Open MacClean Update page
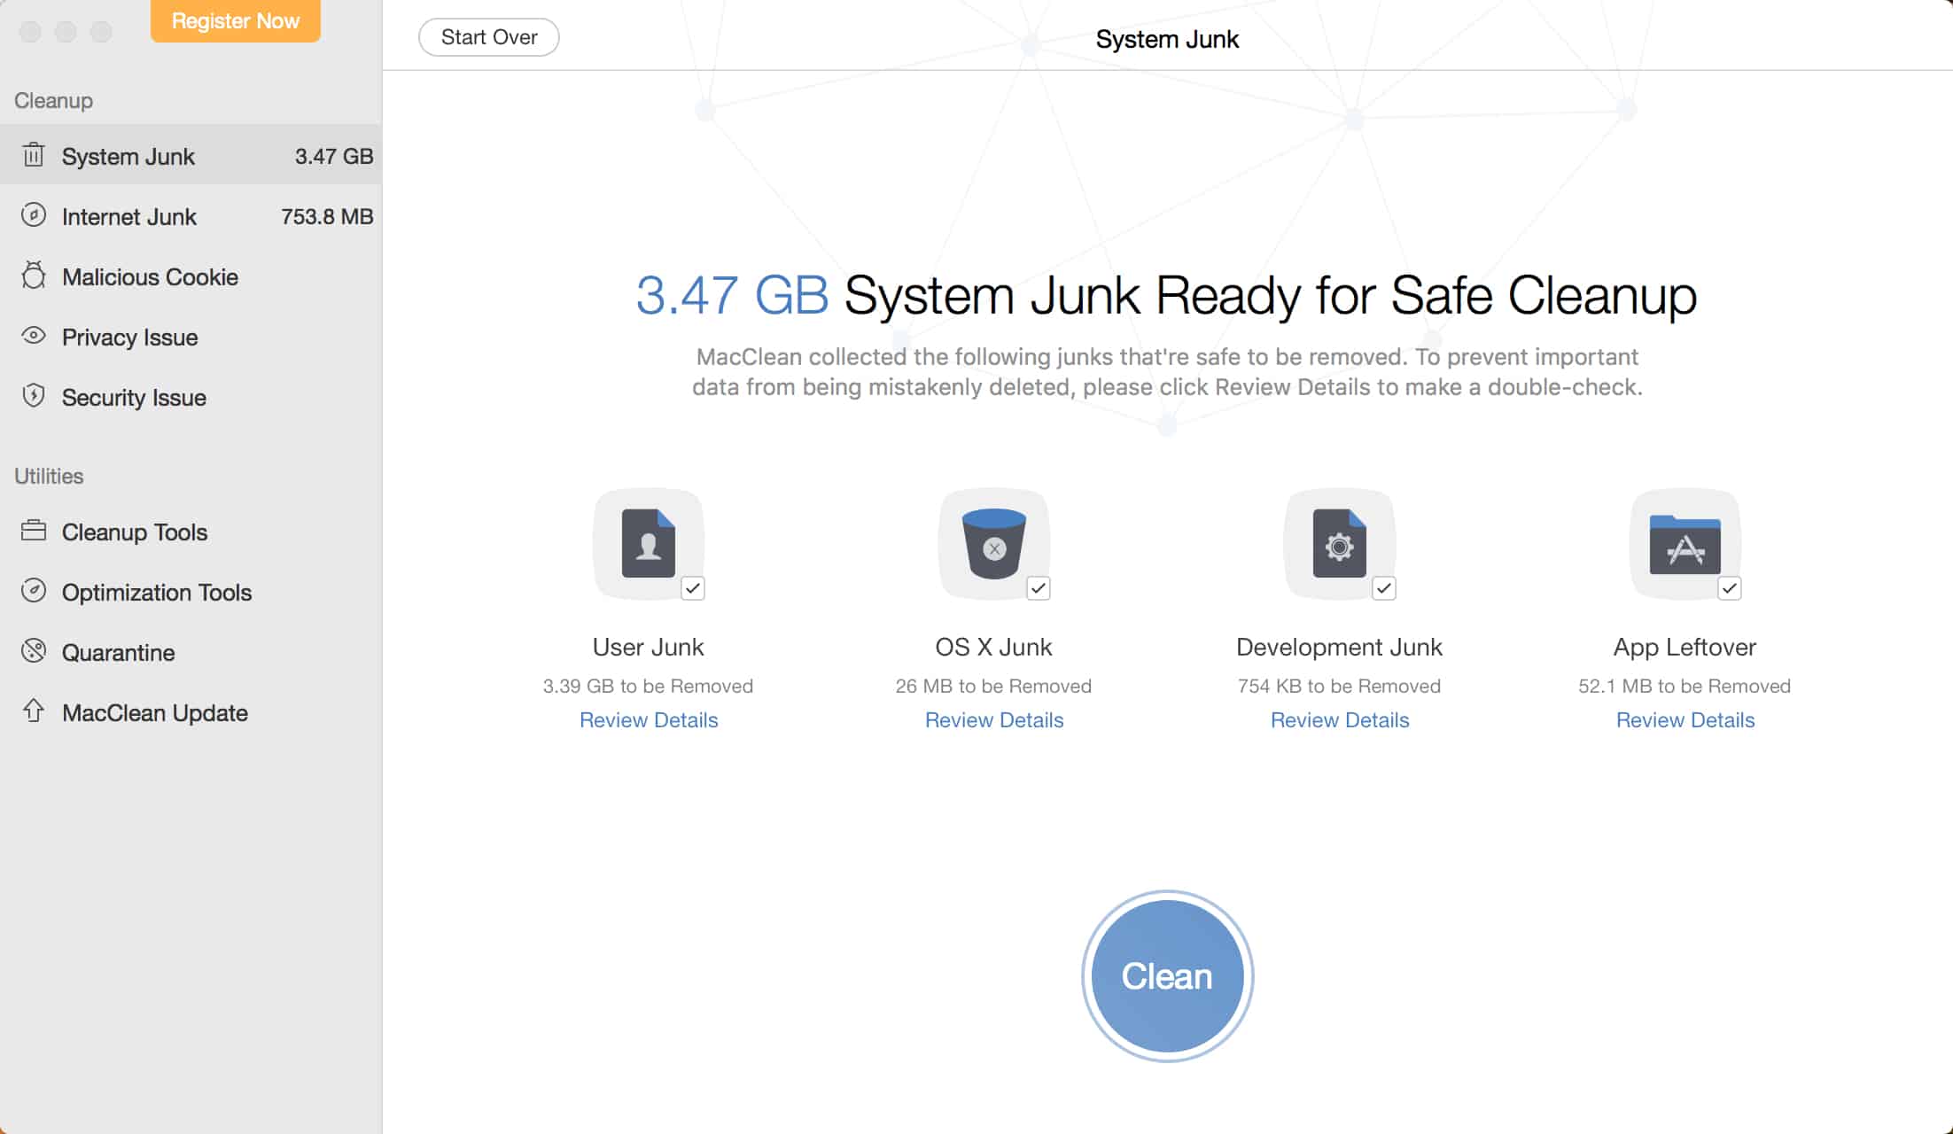Viewport: 1953px width, 1134px height. [191, 712]
